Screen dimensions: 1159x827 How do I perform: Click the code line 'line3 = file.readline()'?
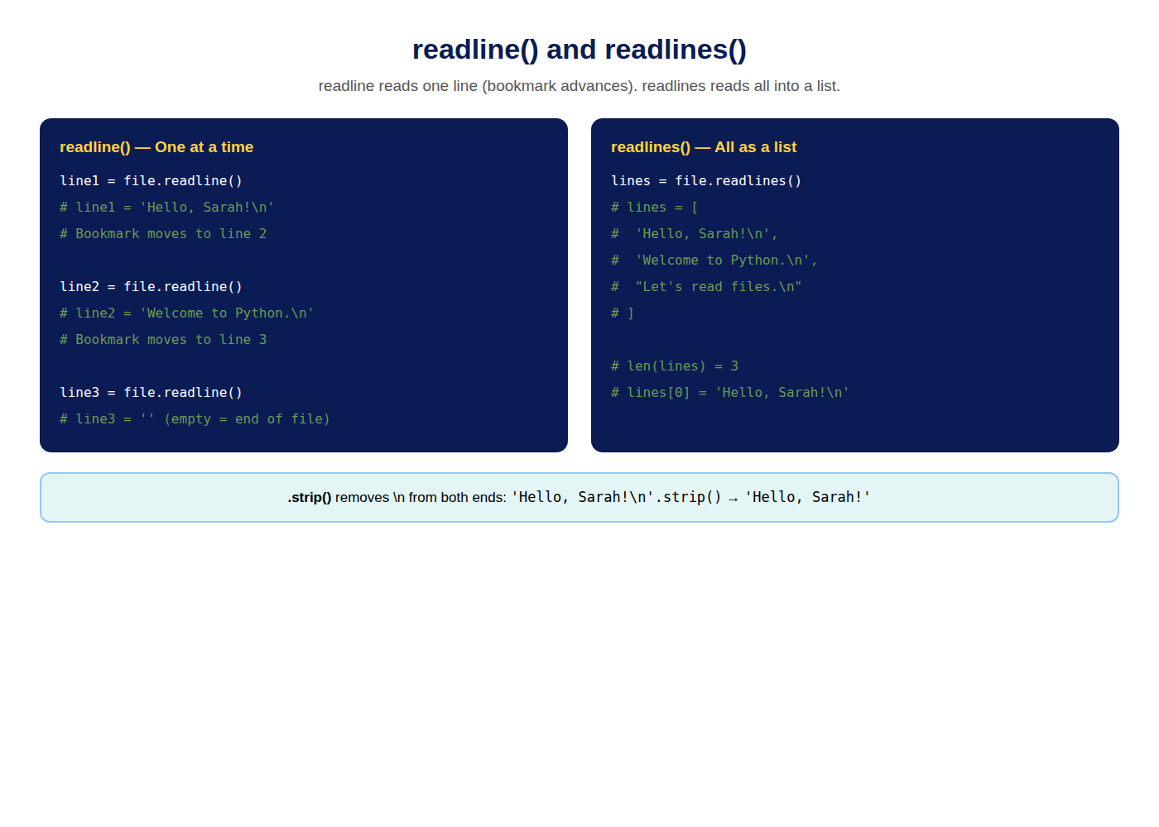[x=151, y=393]
